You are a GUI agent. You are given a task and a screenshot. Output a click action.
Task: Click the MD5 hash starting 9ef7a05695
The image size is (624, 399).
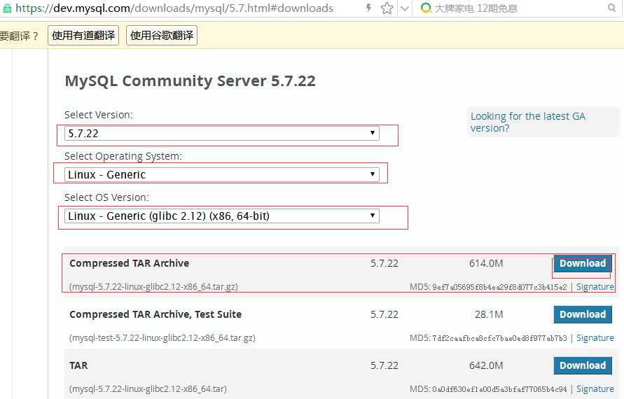(x=499, y=287)
